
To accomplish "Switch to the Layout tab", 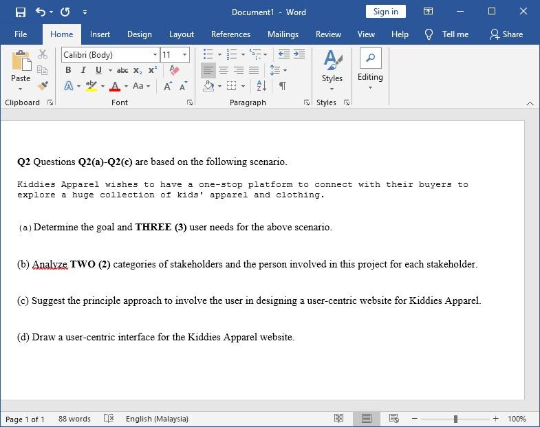I will pos(182,34).
